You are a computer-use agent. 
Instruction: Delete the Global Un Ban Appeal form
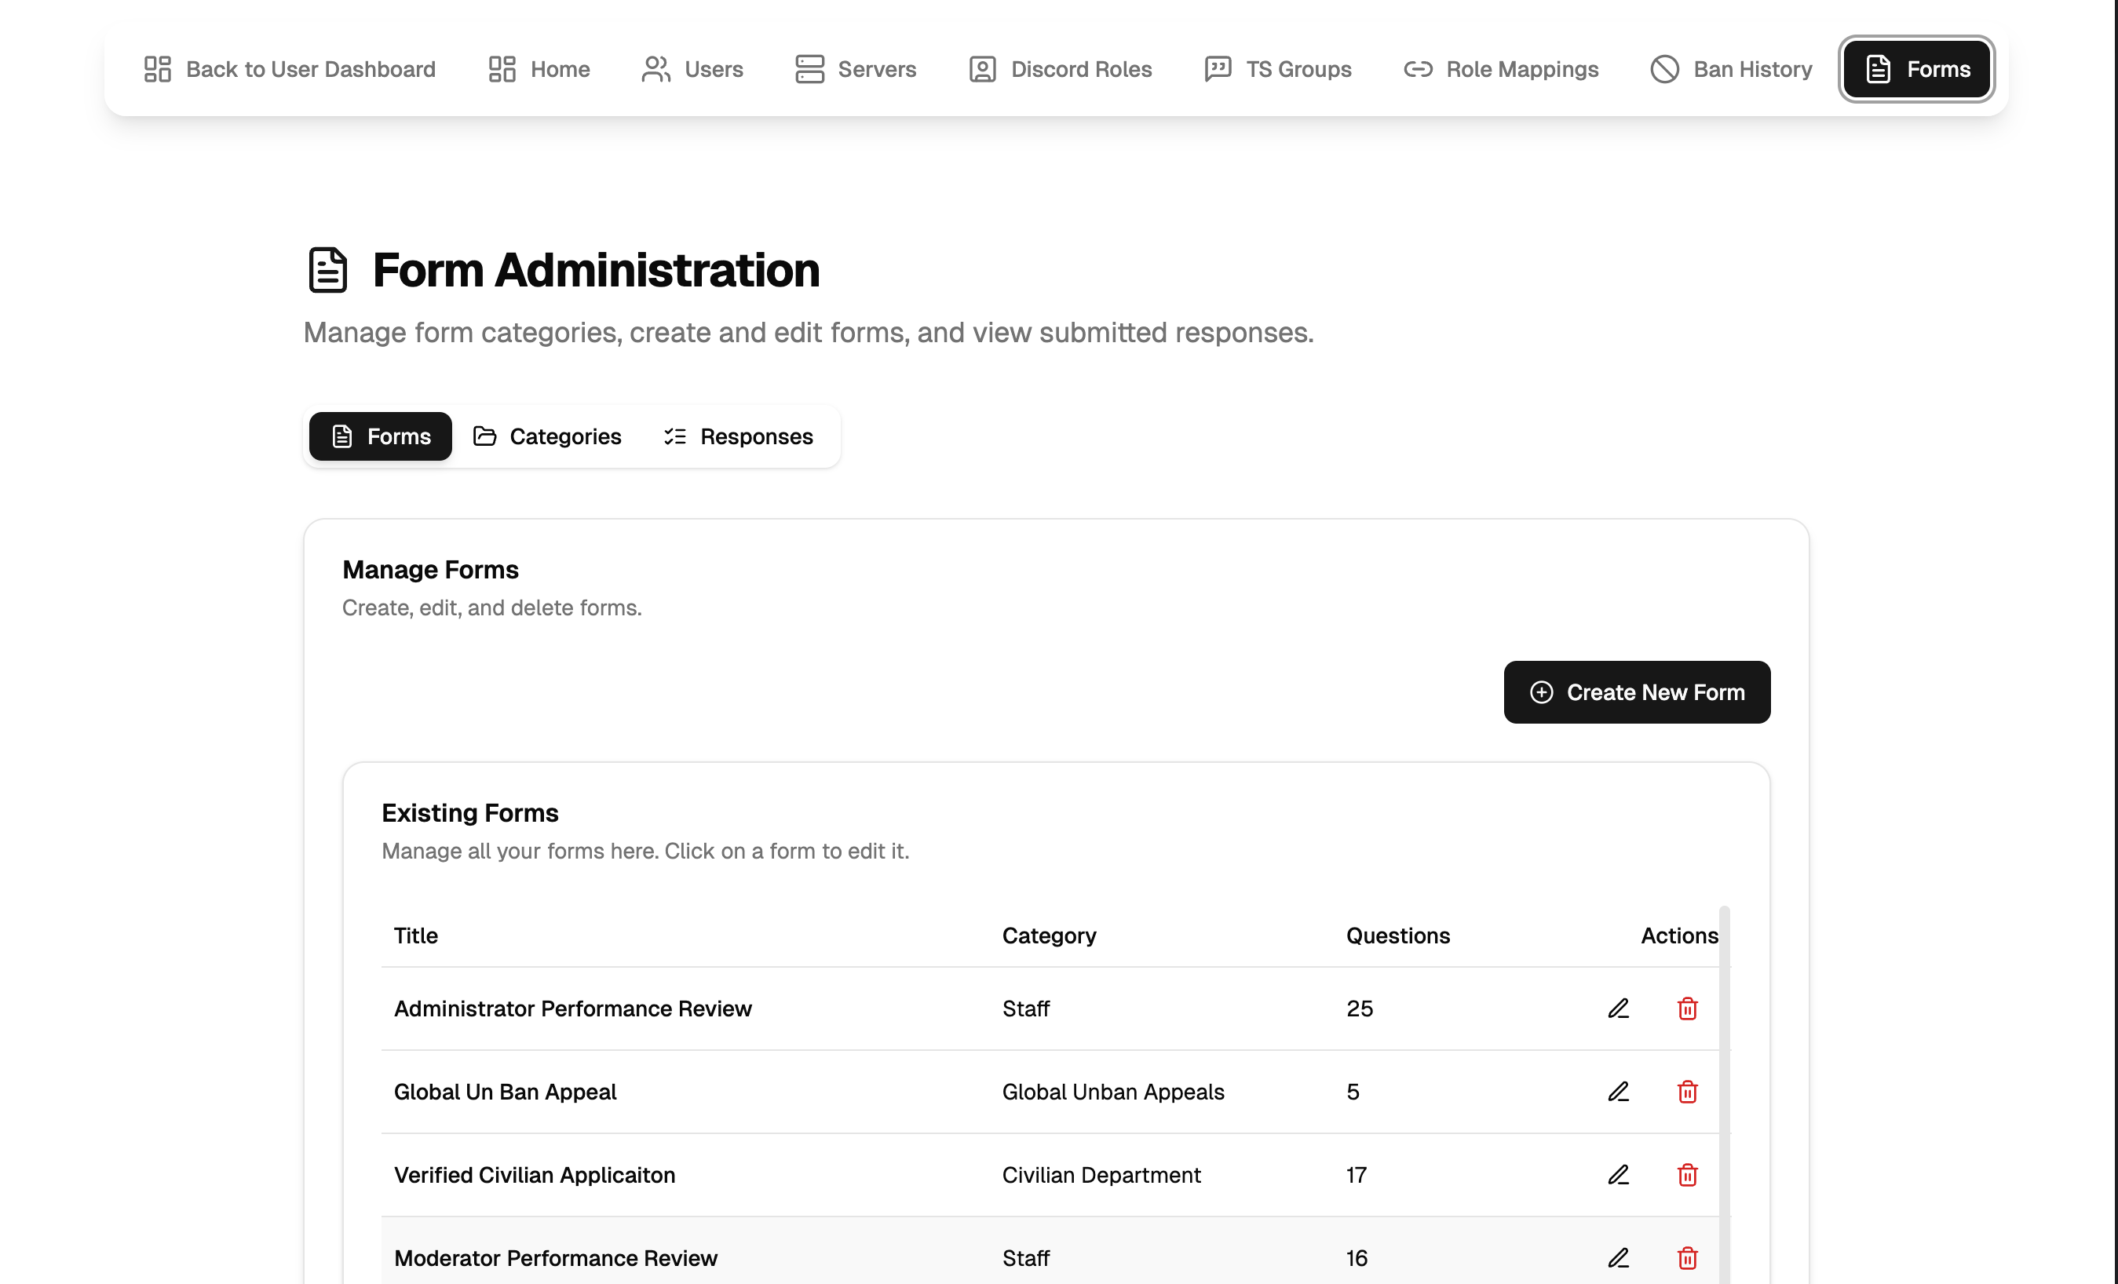coord(1686,1092)
